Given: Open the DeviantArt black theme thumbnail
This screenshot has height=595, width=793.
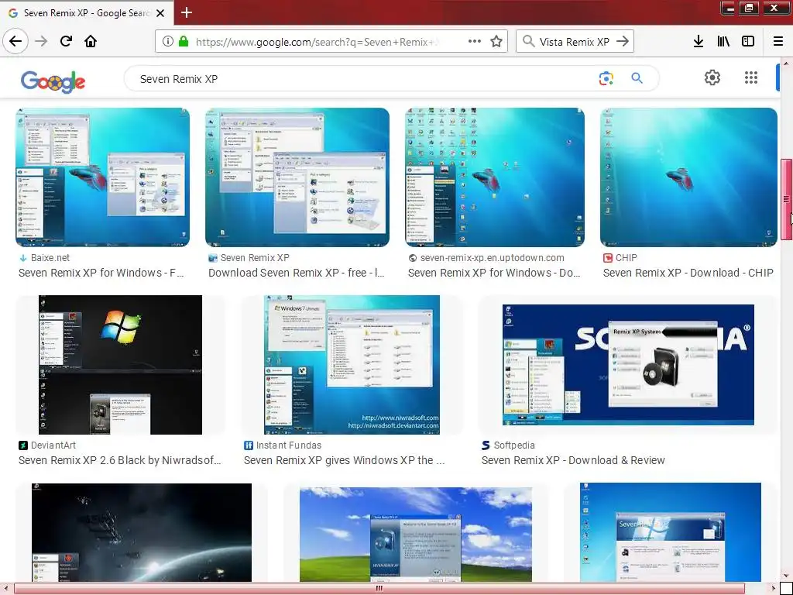Looking at the screenshot, I should [x=120, y=365].
